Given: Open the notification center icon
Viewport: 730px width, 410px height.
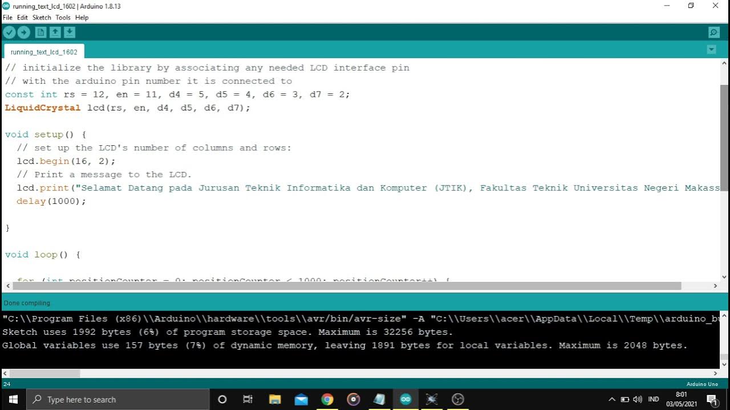Looking at the screenshot, I should [x=712, y=400].
